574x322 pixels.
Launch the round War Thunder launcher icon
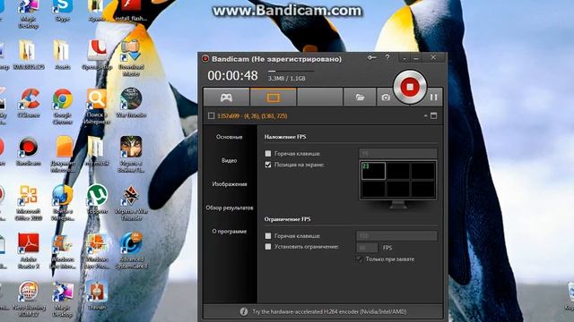pos(131,103)
